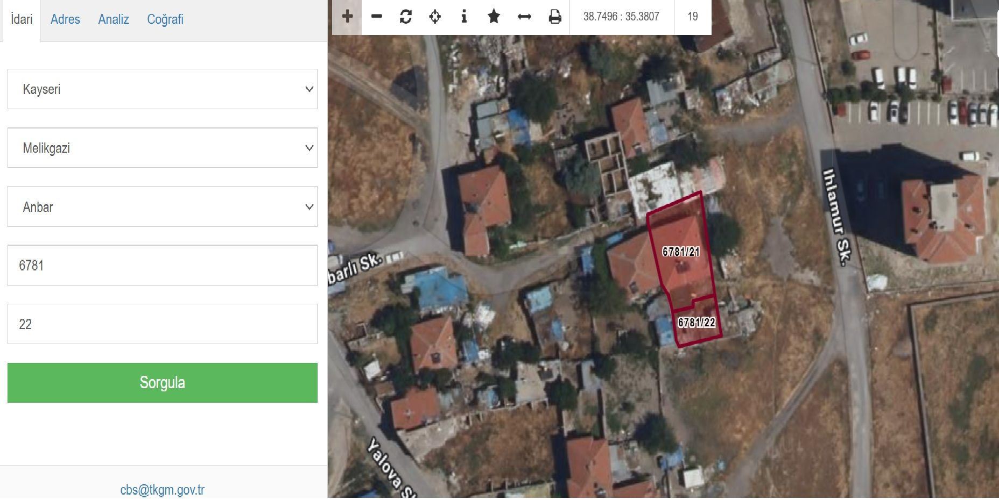The width and height of the screenshot is (999, 500).
Task: Locate my position with crosshair icon
Action: [x=435, y=17]
